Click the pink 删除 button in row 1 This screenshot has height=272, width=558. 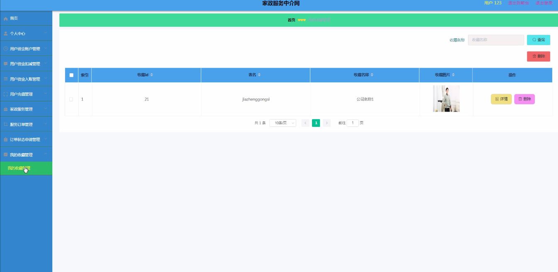click(524, 99)
